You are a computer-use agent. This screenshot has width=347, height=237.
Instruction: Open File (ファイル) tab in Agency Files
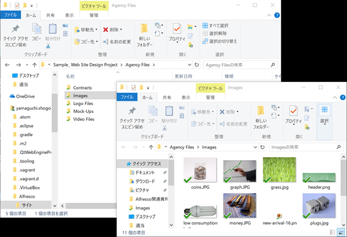pyautogui.click(x=10, y=15)
